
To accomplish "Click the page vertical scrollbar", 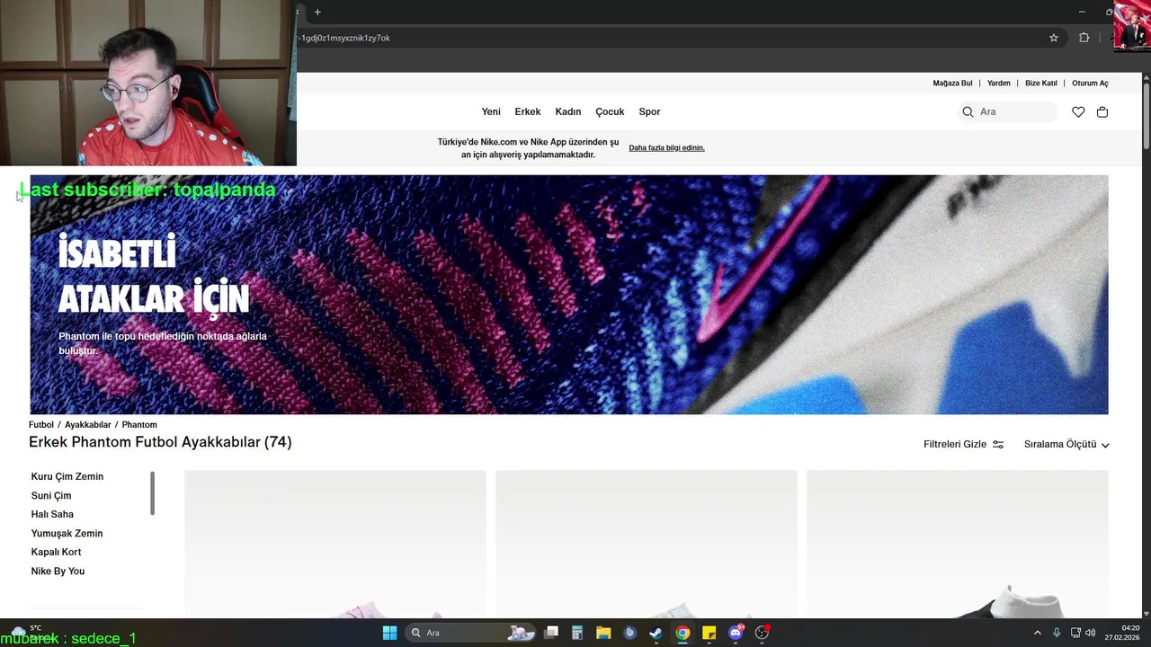I will pyautogui.click(x=1147, y=117).
